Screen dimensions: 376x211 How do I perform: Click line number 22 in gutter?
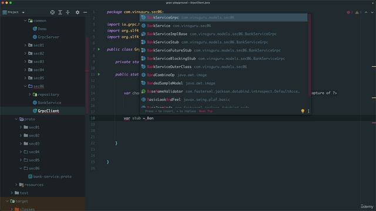tap(93, 143)
